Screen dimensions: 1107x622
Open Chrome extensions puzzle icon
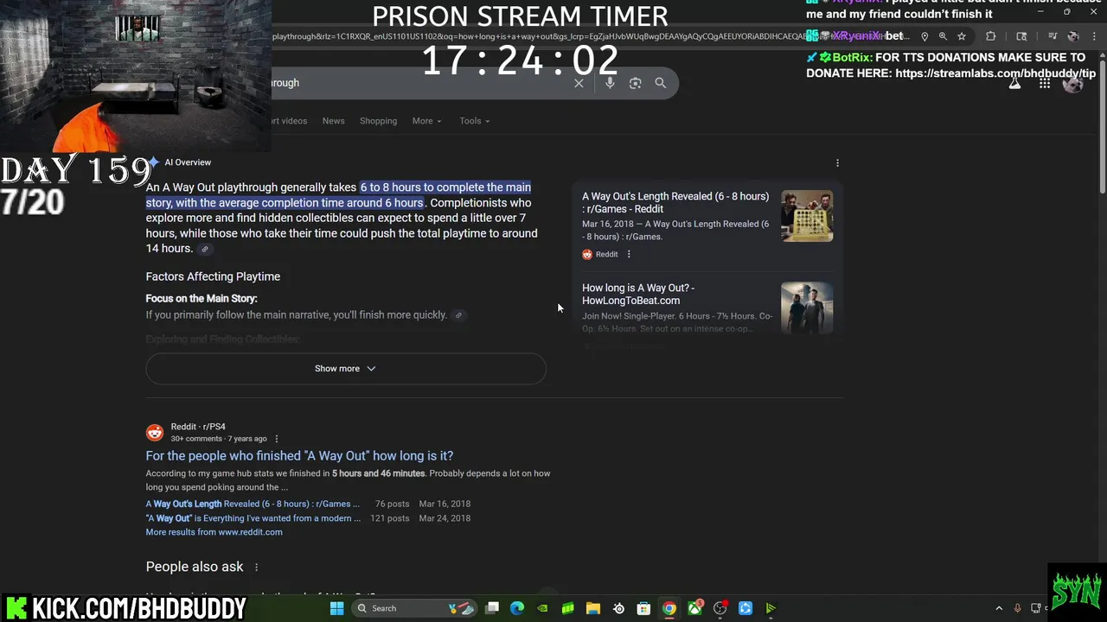click(990, 36)
